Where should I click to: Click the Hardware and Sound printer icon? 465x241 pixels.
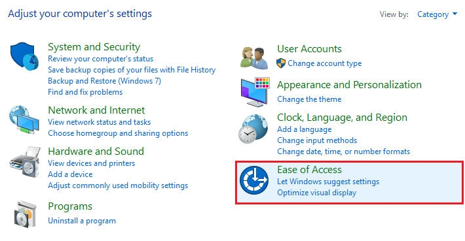25,161
